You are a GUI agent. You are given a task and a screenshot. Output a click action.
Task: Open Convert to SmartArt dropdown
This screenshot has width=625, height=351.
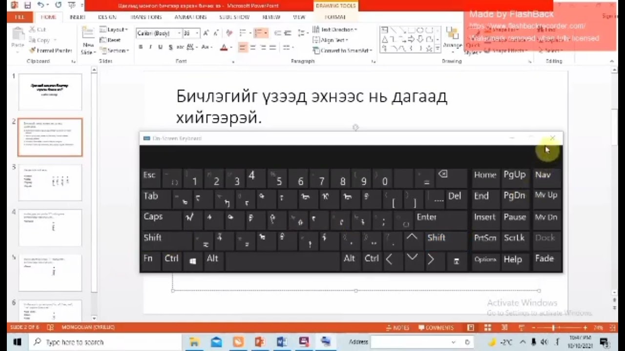pos(342,51)
